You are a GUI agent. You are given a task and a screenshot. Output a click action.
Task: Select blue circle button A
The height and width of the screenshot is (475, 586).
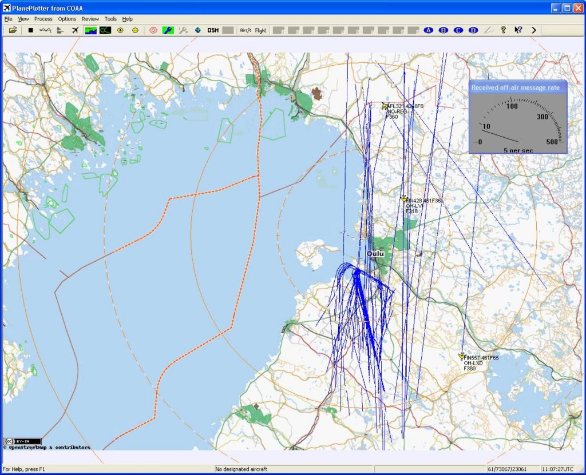pyautogui.click(x=428, y=30)
